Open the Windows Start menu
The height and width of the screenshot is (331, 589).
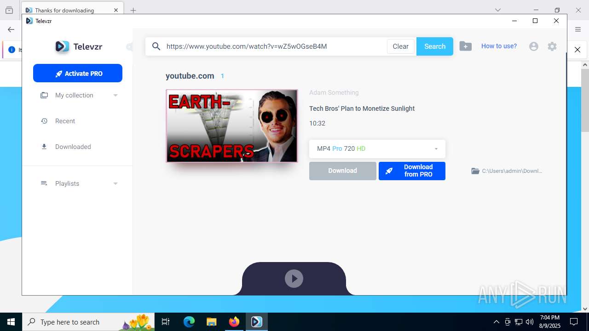(x=11, y=322)
